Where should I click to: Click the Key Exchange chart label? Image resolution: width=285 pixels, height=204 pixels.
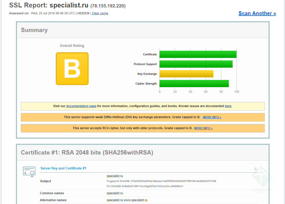click(x=147, y=74)
